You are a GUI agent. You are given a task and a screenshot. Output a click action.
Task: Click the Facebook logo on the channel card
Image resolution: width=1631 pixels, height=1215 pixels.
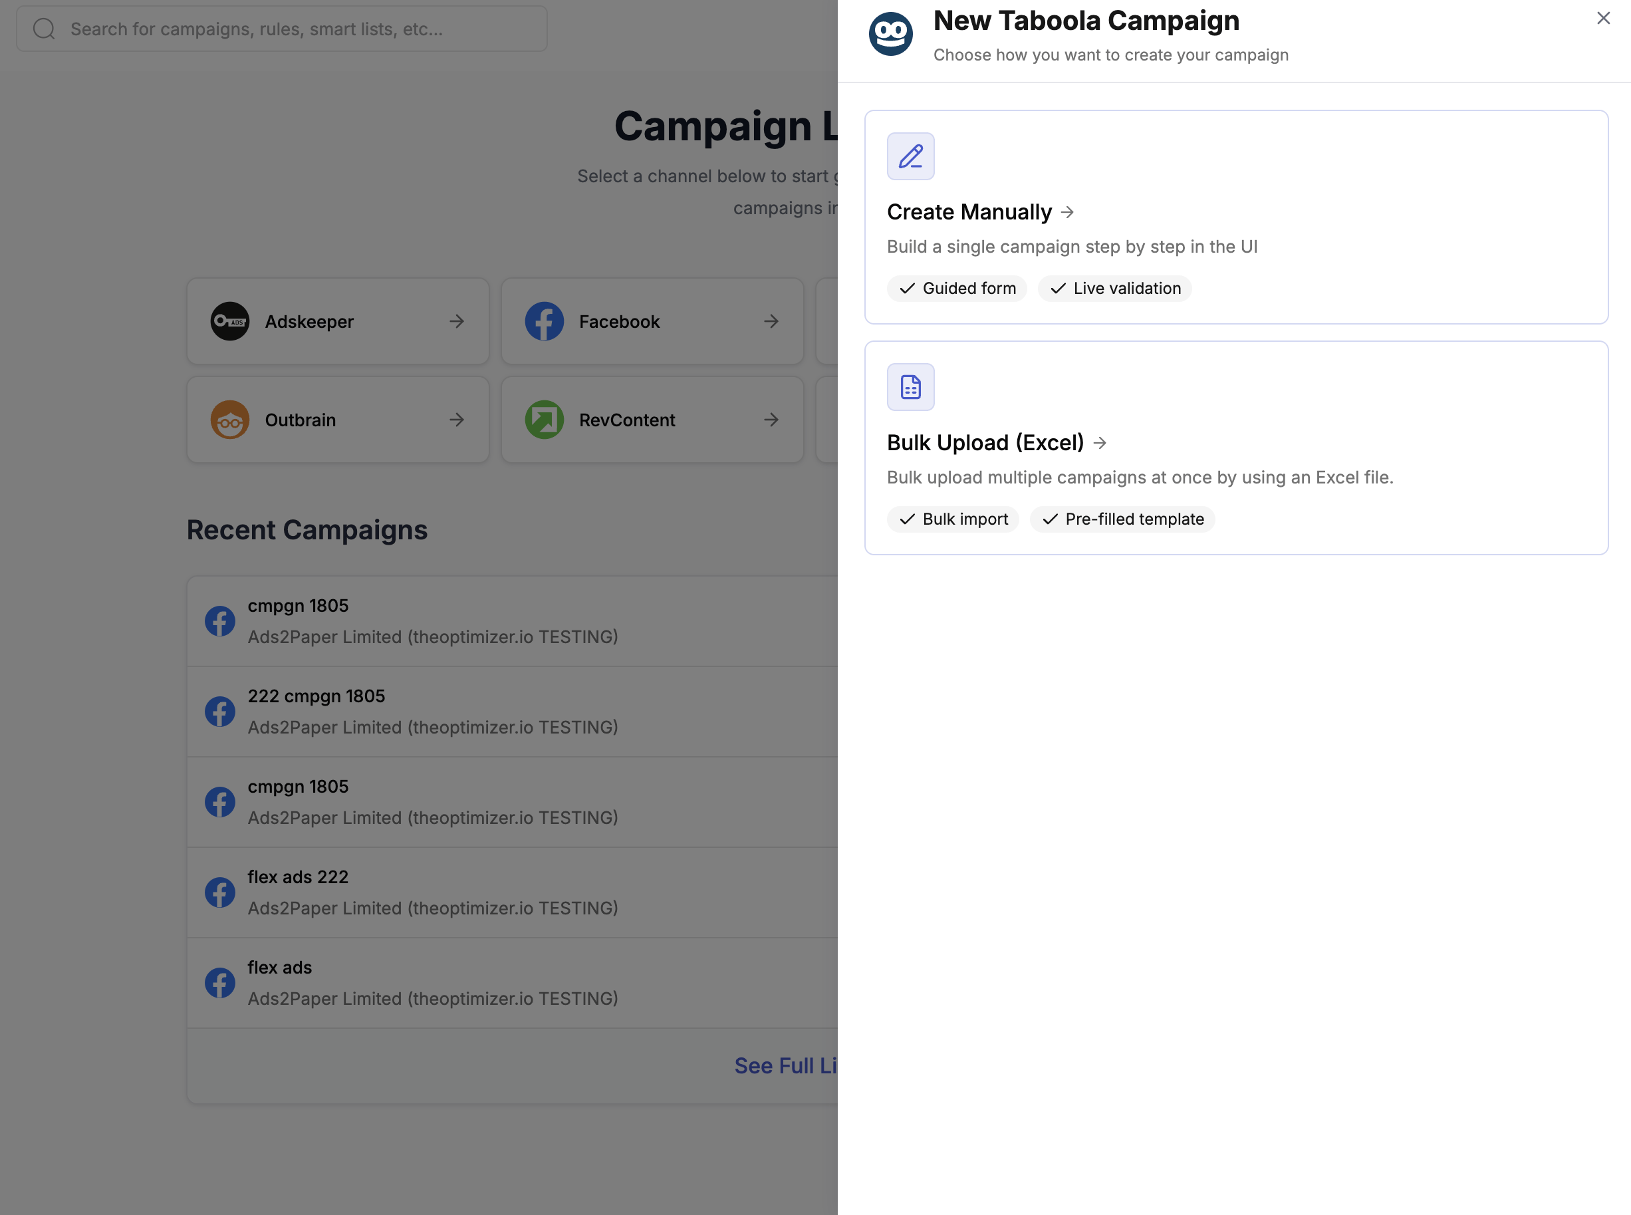[544, 321]
